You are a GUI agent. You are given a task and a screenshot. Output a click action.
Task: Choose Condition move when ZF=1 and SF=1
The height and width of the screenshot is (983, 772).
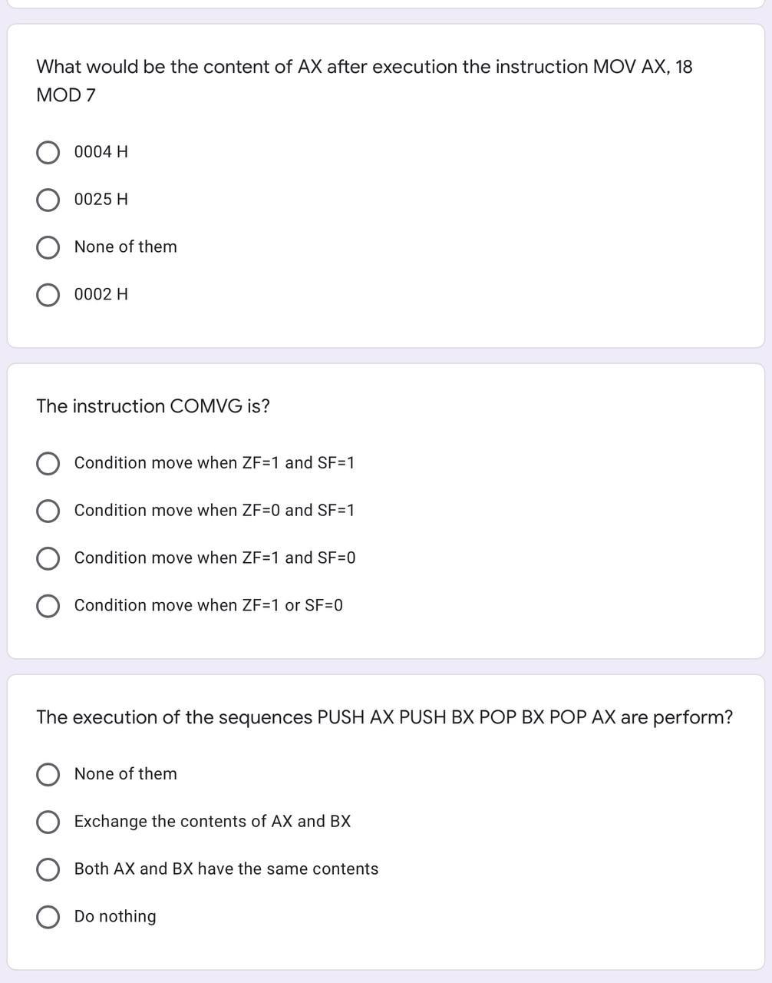(x=48, y=463)
